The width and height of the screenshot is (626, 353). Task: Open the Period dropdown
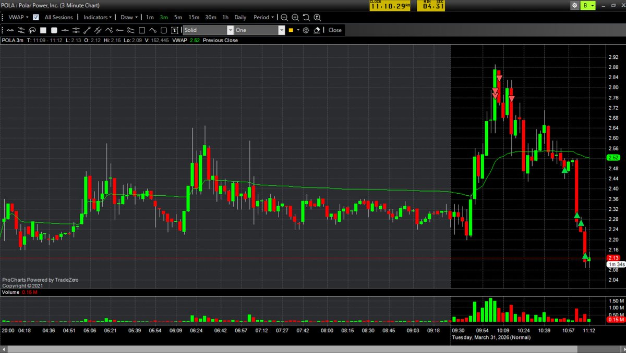click(x=264, y=17)
